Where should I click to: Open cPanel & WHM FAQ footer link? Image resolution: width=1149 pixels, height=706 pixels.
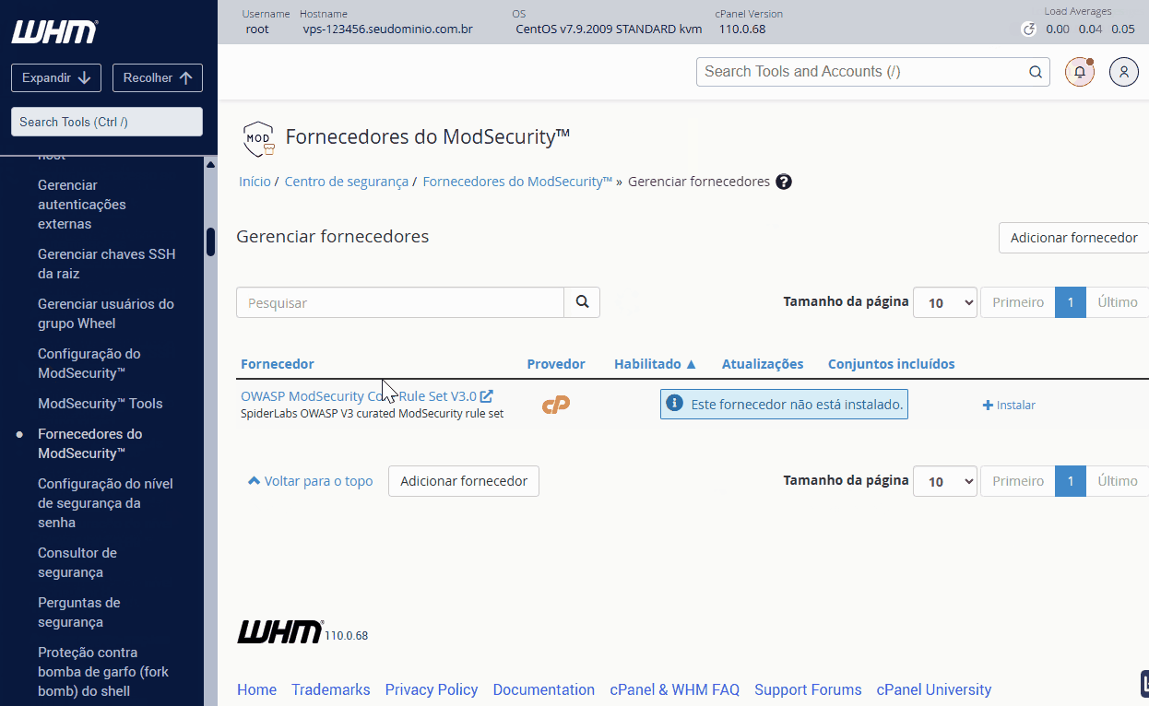pyautogui.click(x=675, y=689)
